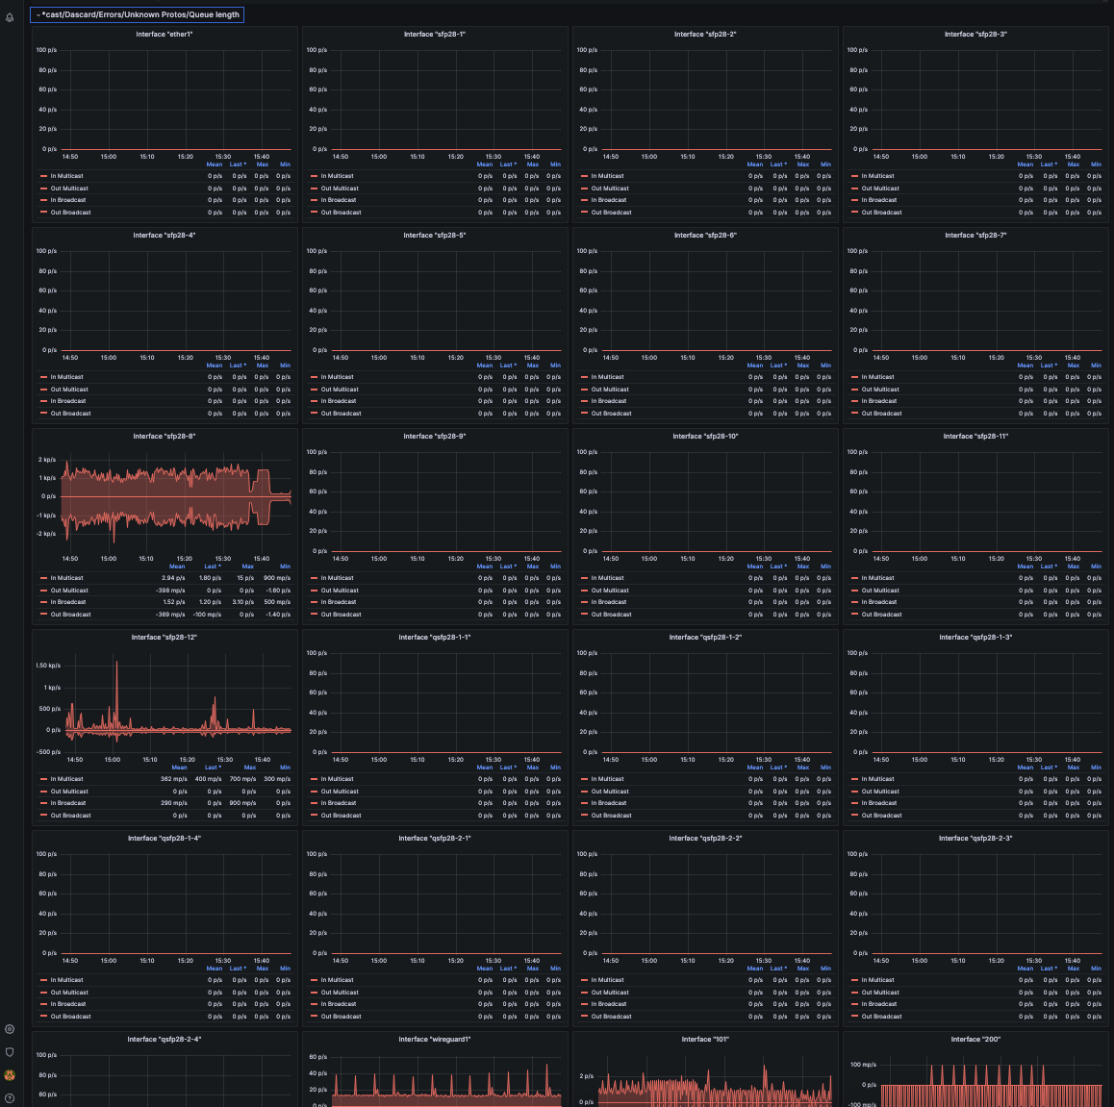Open the Server Admin shield icon
Screen dimensions: 1114x1107
tap(10, 1053)
